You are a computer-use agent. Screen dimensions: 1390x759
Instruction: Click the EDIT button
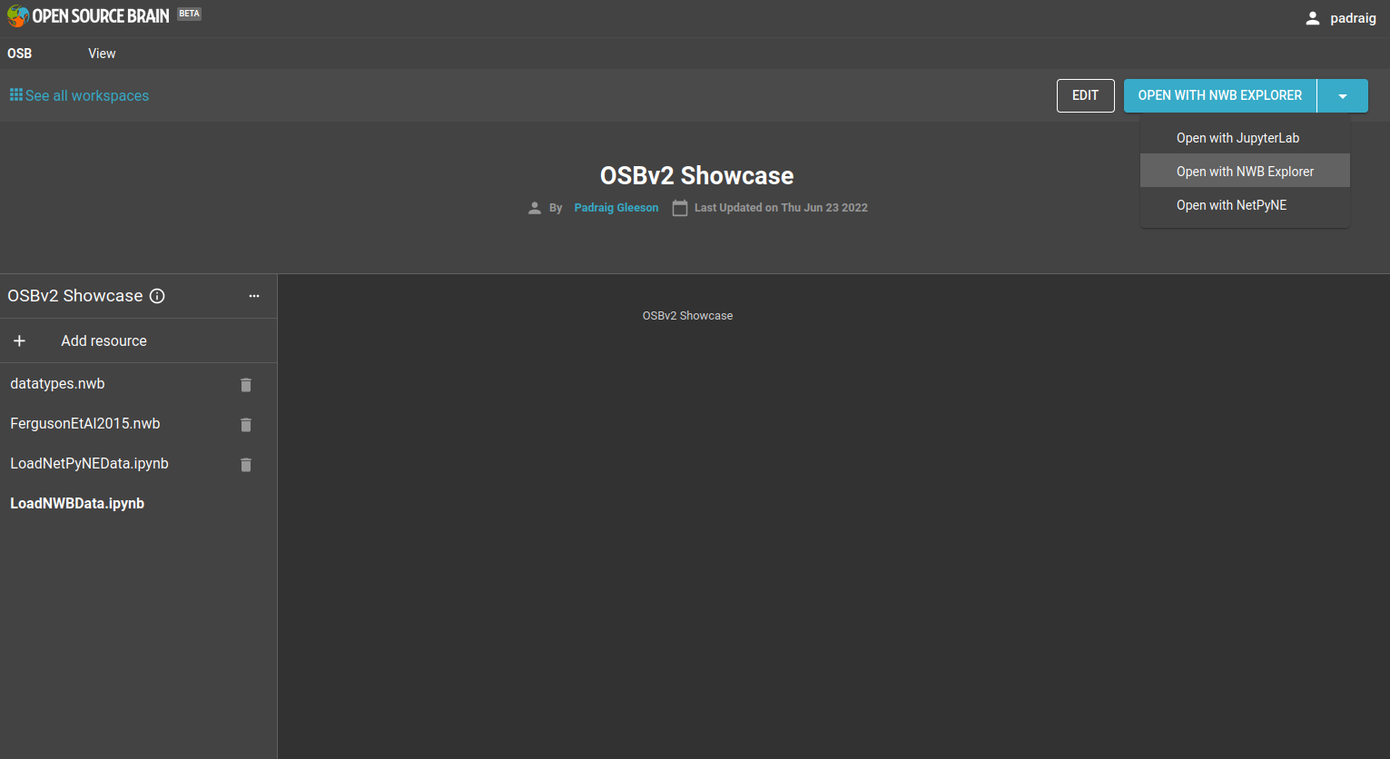(1086, 96)
